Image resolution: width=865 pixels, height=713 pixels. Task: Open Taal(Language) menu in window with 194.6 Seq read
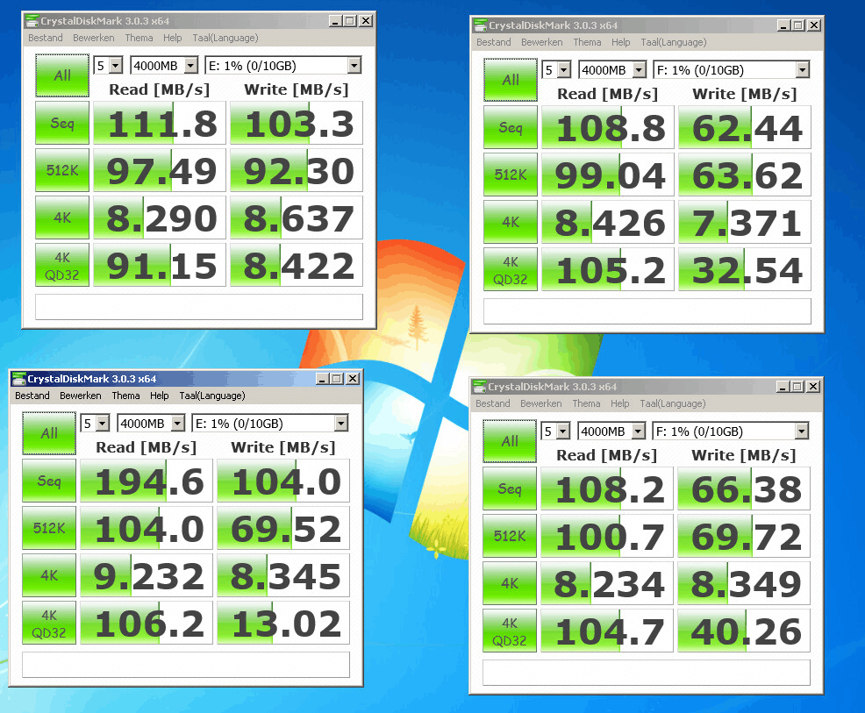click(x=212, y=396)
